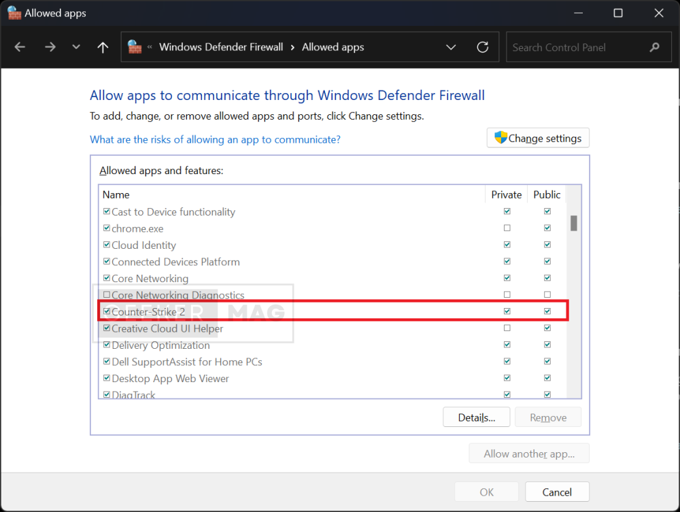The width and height of the screenshot is (680, 512).
Task: Toggle Public checkbox for Cast to Device functionality
Action: pos(547,211)
